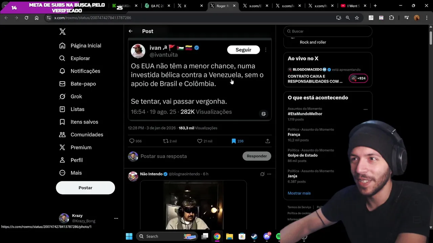
Task: Click Mostrar mais under trends
Action: coord(299,193)
